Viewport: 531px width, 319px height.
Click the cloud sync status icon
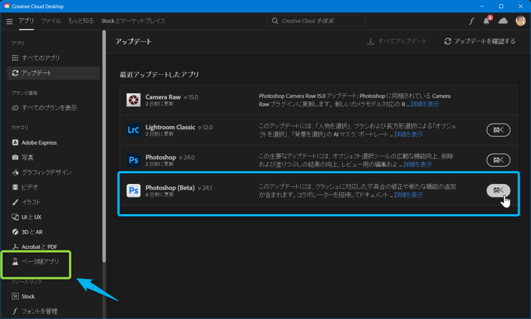click(x=503, y=21)
